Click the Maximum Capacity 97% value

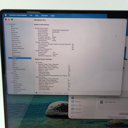tap(54, 56)
